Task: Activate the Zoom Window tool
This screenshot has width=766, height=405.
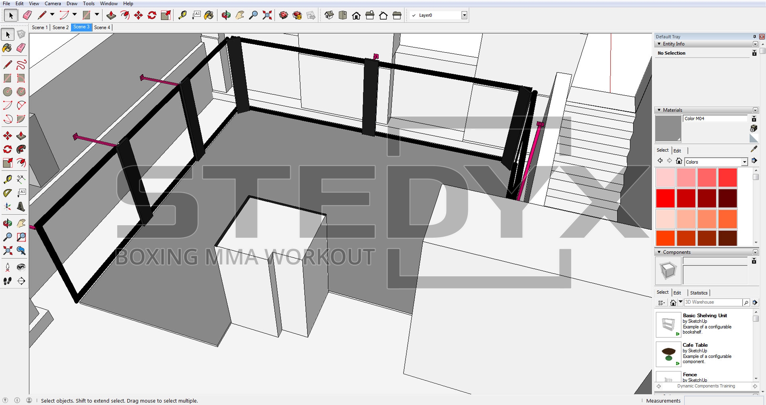Action: 21,237
